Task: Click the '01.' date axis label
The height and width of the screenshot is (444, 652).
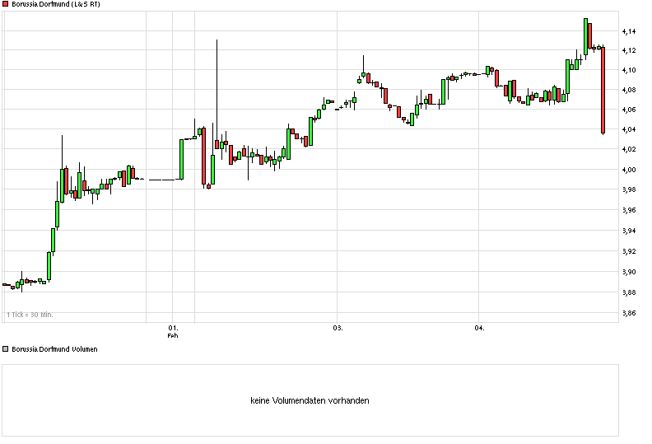Action: point(173,328)
